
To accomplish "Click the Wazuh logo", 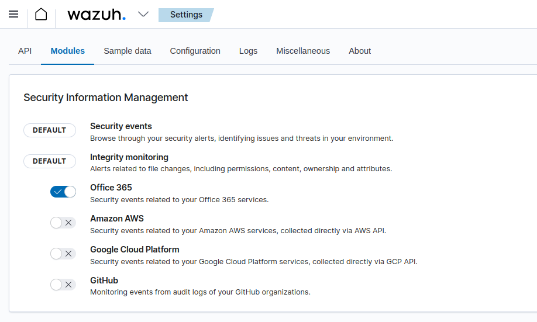I will [x=96, y=15].
